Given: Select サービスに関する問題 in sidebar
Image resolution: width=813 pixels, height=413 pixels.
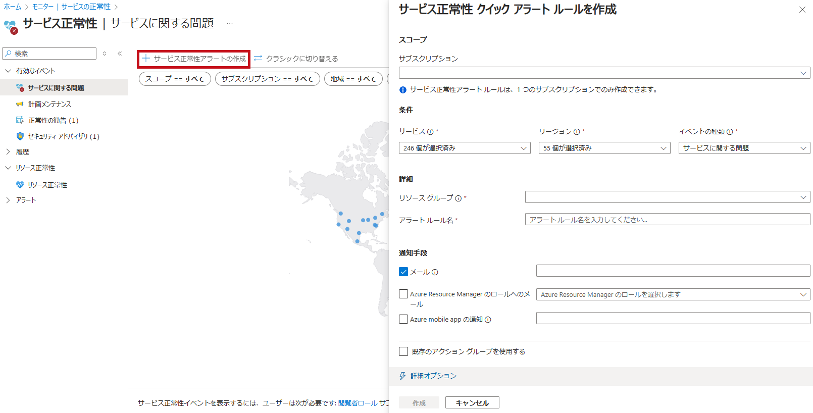Looking at the screenshot, I should coord(64,87).
